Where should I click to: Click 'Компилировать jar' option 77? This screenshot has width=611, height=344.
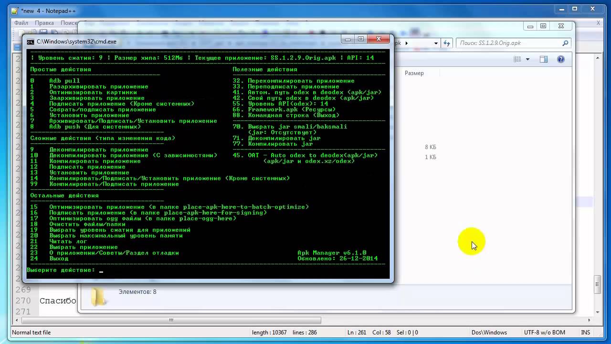click(x=280, y=144)
